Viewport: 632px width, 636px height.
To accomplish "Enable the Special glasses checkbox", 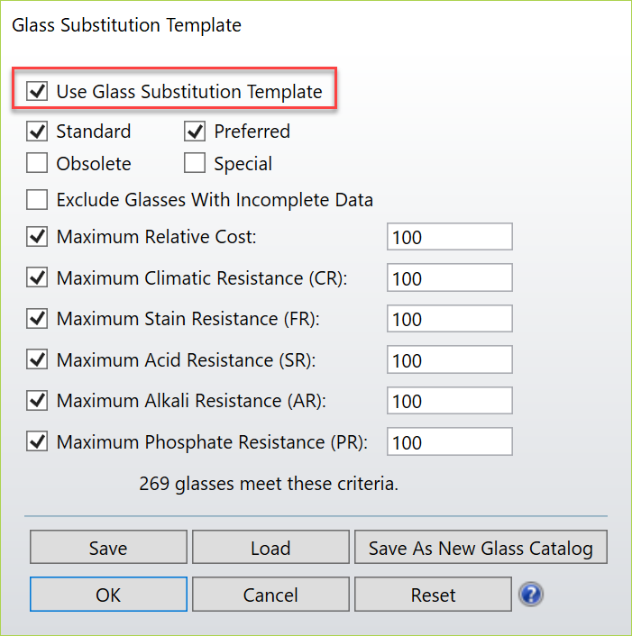I will [x=195, y=164].
